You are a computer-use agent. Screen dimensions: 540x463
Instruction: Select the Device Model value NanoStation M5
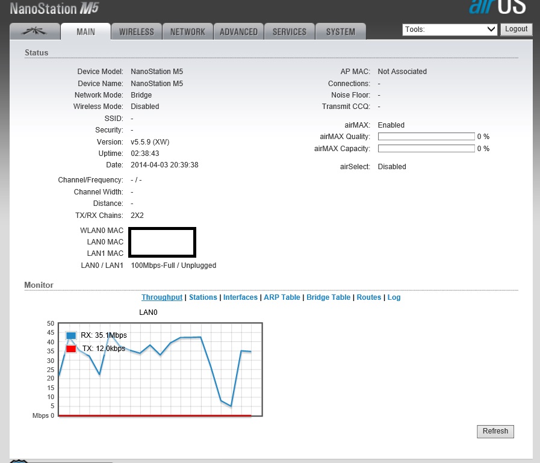tap(157, 72)
